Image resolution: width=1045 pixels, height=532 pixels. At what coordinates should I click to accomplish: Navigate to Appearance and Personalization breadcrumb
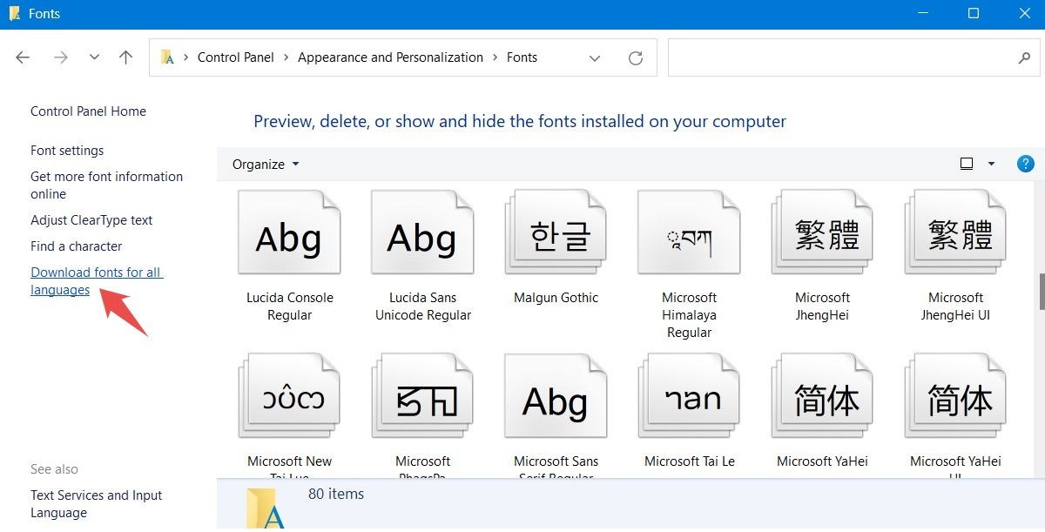(390, 57)
